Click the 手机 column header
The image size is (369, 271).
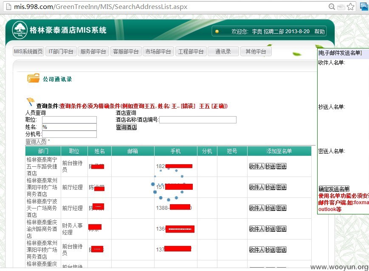(x=175, y=151)
